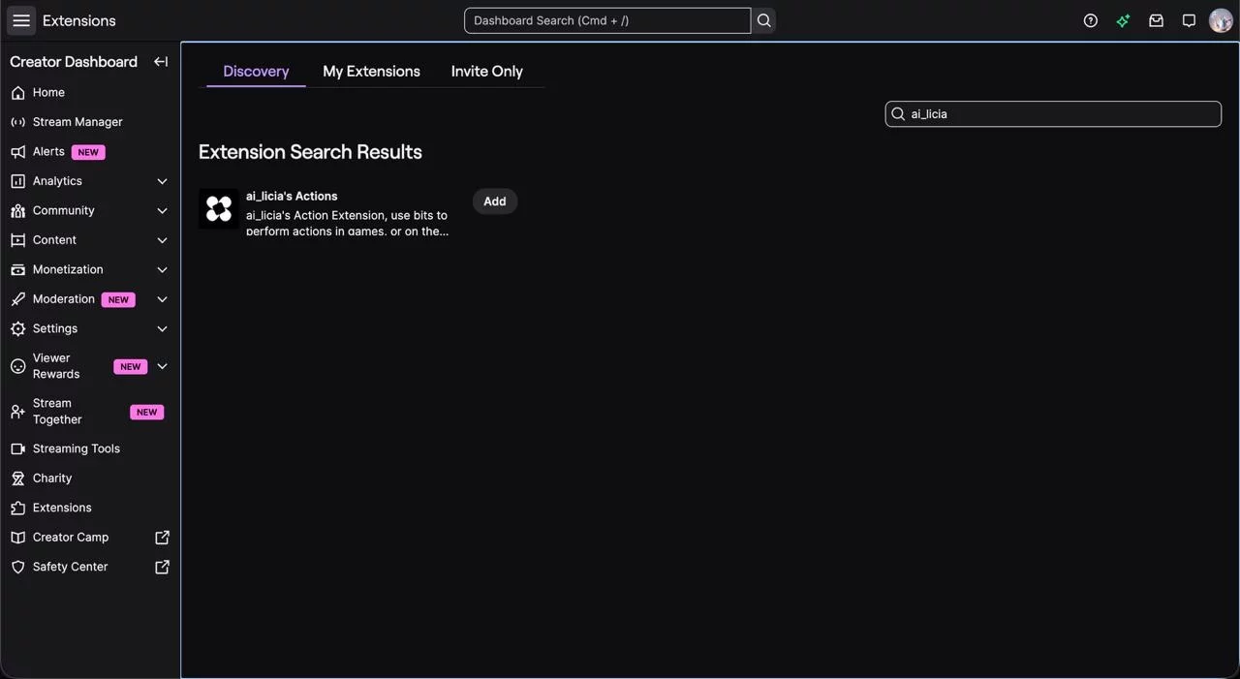Open Charity from the sidebar
The width and height of the screenshot is (1240, 679).
tap(52, 478)
